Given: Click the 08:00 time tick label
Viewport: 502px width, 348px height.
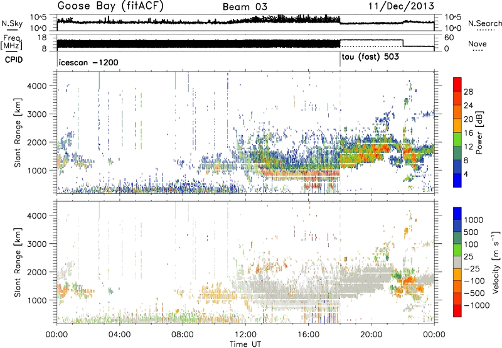Looking at the screenshot, I should pos(183,335).
